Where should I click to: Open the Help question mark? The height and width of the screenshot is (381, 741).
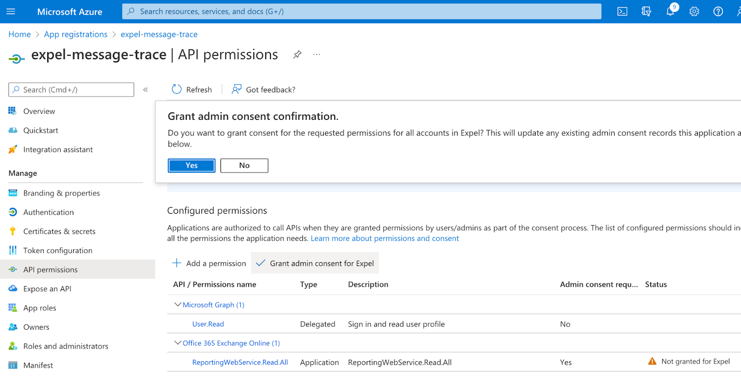[x=718, y=12]
